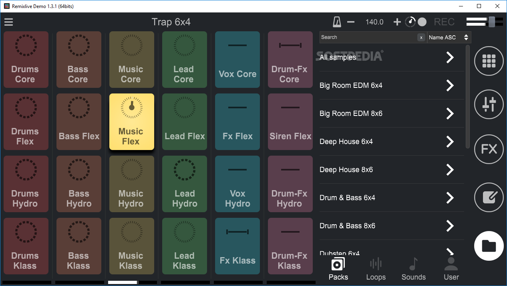Trigger the Drum-Fx Core pad
This screenshot has width=507, height=286.
click(290, 60)
